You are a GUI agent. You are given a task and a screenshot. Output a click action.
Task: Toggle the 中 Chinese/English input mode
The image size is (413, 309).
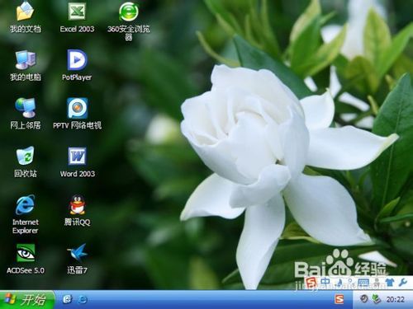pos(325,282)
